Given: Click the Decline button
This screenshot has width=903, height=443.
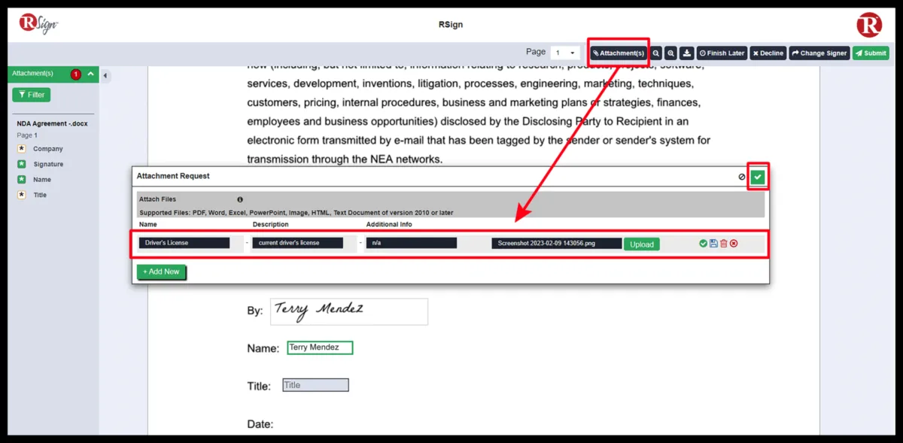Looking at the screenshot, I should click(x=768, y=53).
